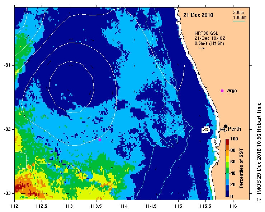265x212 pixels.
Task: Click the longitude label '116'
Action: click(233, 206)
